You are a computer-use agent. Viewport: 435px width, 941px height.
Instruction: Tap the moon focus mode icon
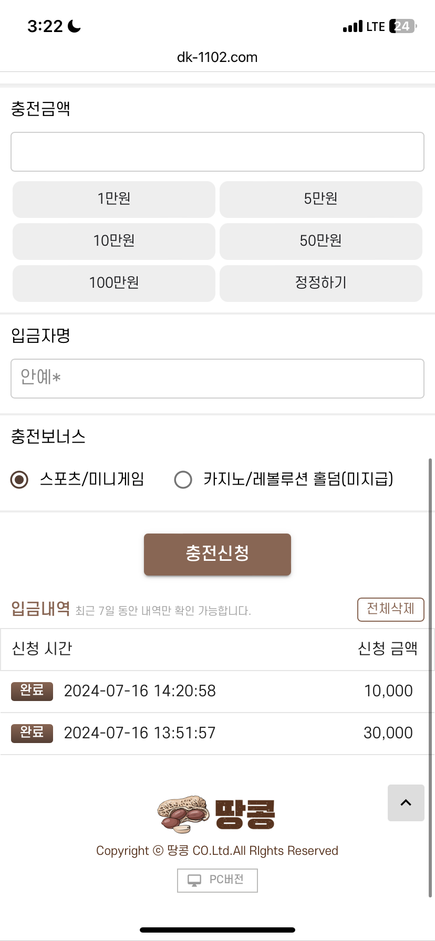tap(75, 26)
